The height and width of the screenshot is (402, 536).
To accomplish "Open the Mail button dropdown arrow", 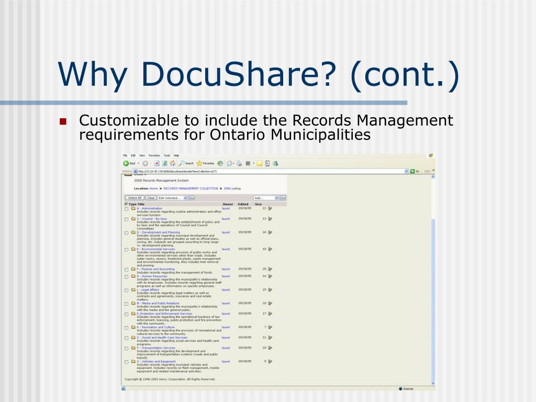I will tap(234, 163).
